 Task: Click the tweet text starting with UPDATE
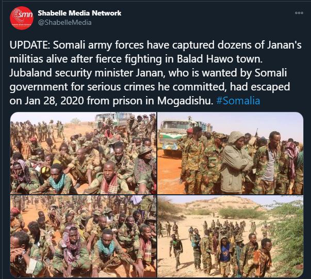coord(155,73)
